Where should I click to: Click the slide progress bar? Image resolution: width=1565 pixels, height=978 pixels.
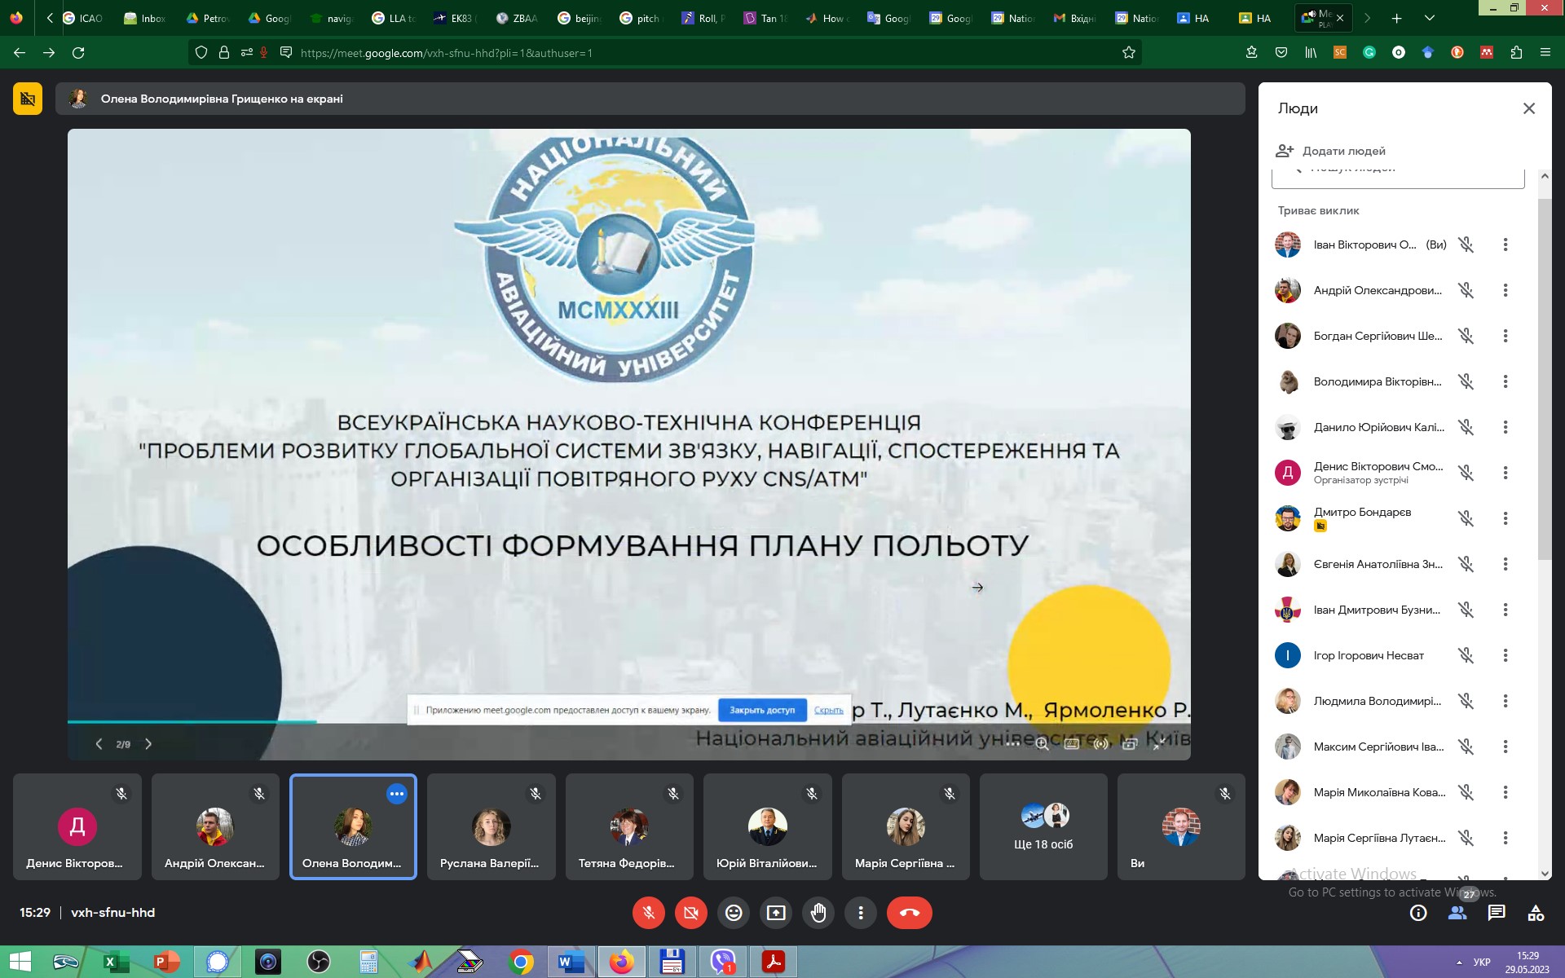(x=192, y=722)
